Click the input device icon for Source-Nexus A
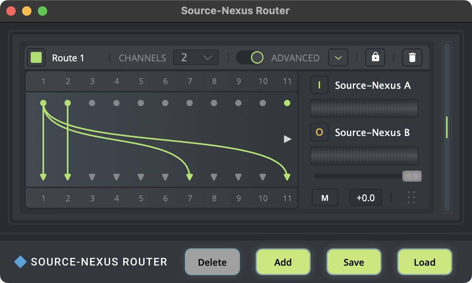472x283 pixels. [319, 85]
